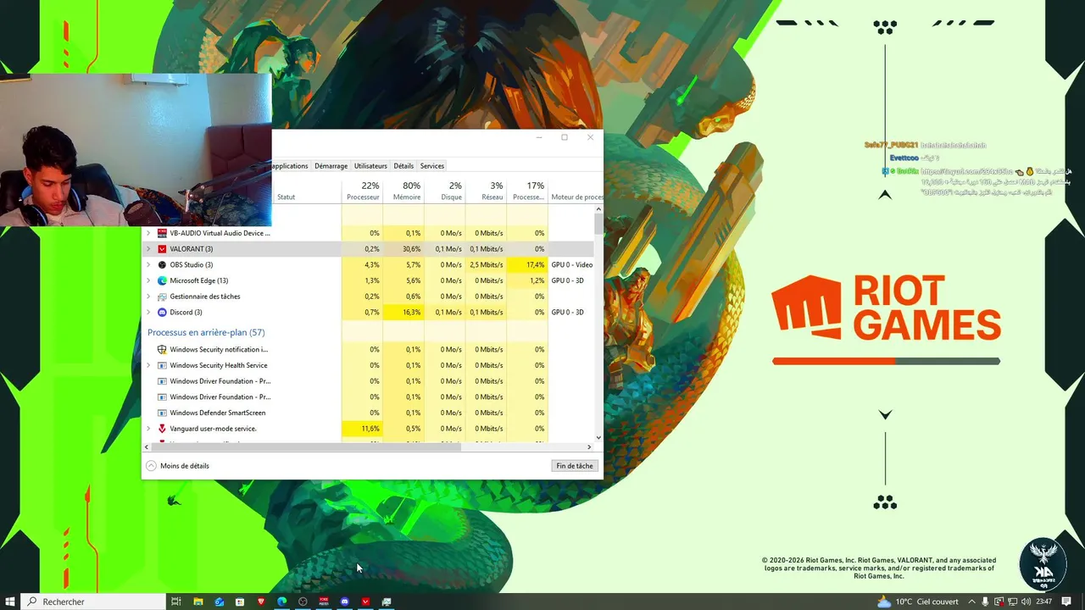Image resolution: width=1085 pixels, height=610 pixels.
Task: Sort processes by Mémoire column
Action: [x=404, y=191]
